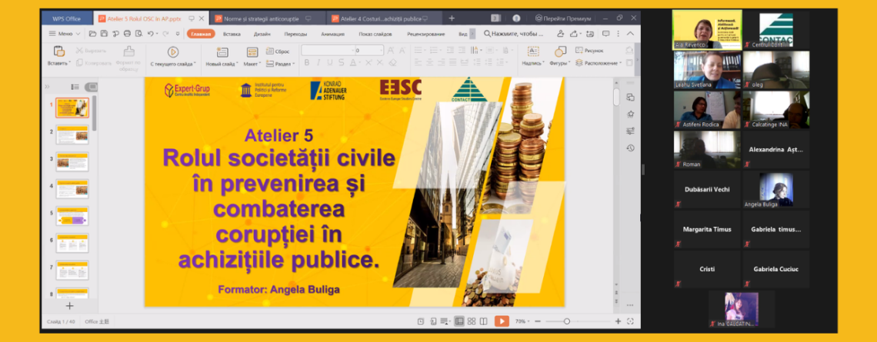Select slide 3 thumbnail in the slide panel

pyautogui.click(x=72, y=161)
